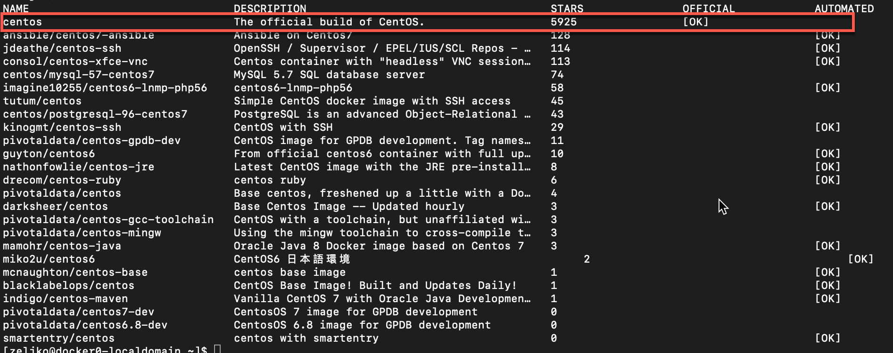
Task: Click the consol/centos-xfce-vnc entry
Action: 75,62
